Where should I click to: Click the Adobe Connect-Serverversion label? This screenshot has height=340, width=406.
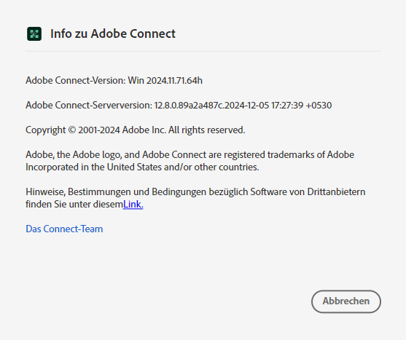tap(89, 106)
